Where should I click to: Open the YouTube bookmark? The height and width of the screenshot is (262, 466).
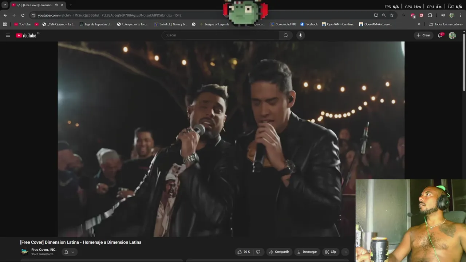pos(22,24)
